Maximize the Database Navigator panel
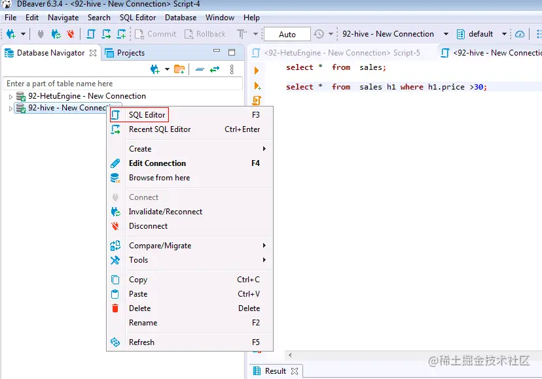Image resolution: width=542 pixels, height=379 pixels. point(232,52)
